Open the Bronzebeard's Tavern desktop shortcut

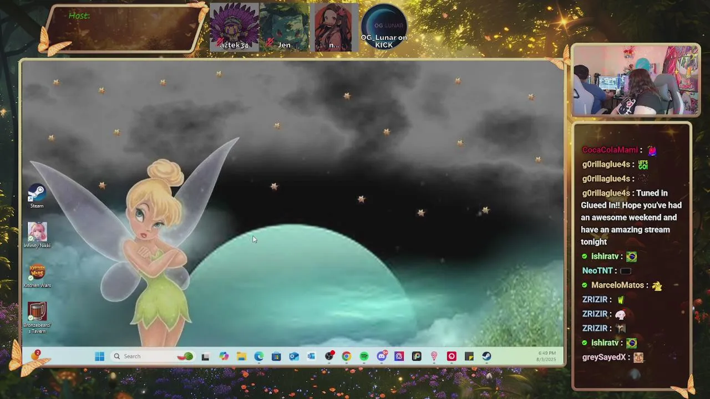[37, 318]
